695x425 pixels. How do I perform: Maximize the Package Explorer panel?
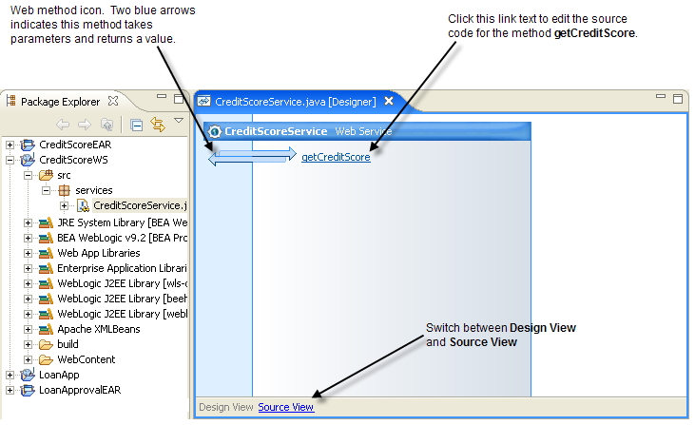click(179, 98)
